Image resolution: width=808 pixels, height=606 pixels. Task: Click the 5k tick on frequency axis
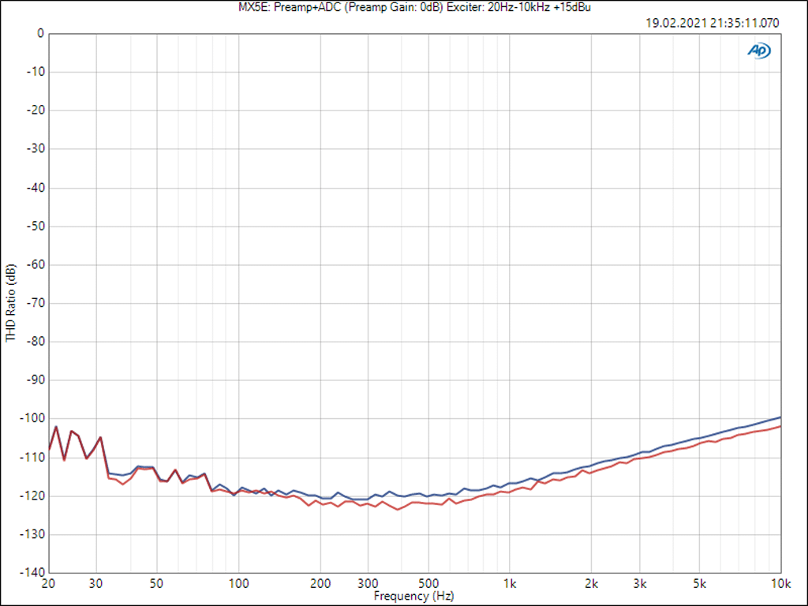tap(699, 584)
